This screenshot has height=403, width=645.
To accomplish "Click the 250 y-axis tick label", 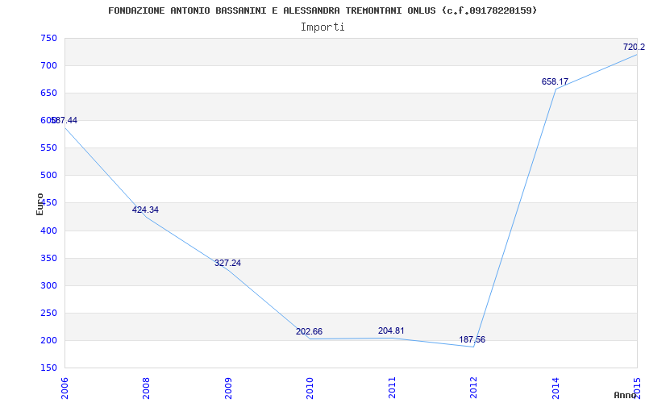I will click(x=48, y=313).
